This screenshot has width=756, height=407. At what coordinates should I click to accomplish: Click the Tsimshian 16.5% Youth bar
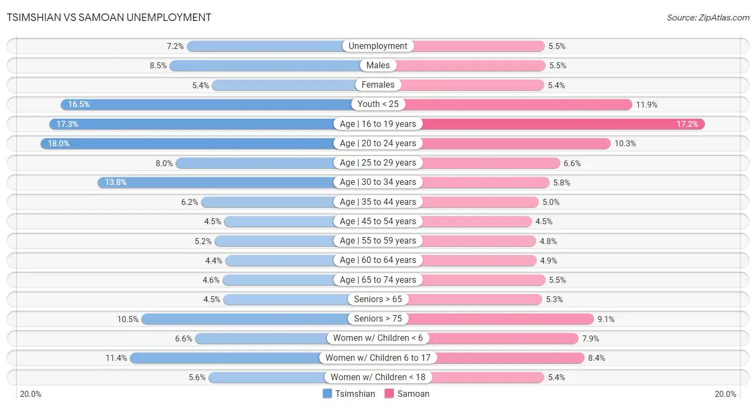pyautogui.click(x=219, y=104)
